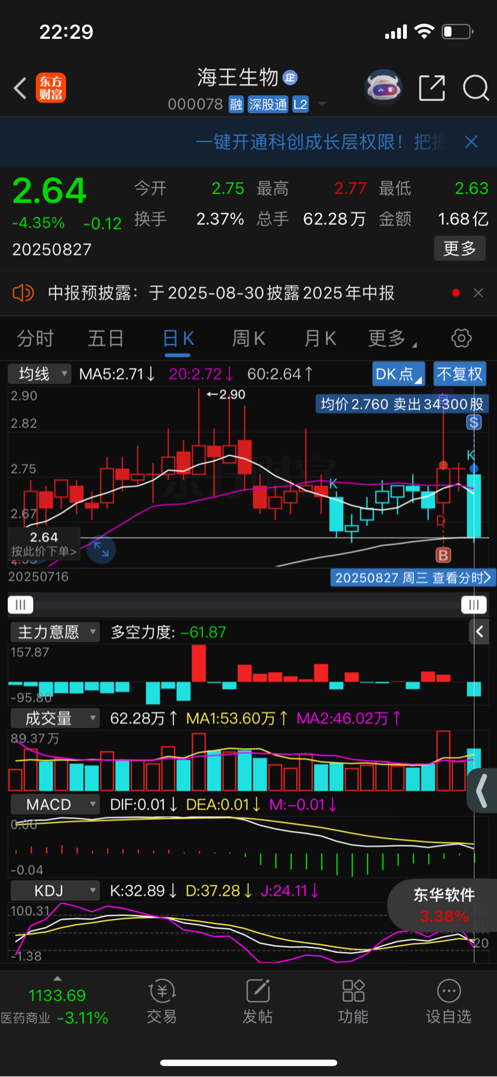Tap the 深股通 badge

(268, 104)
